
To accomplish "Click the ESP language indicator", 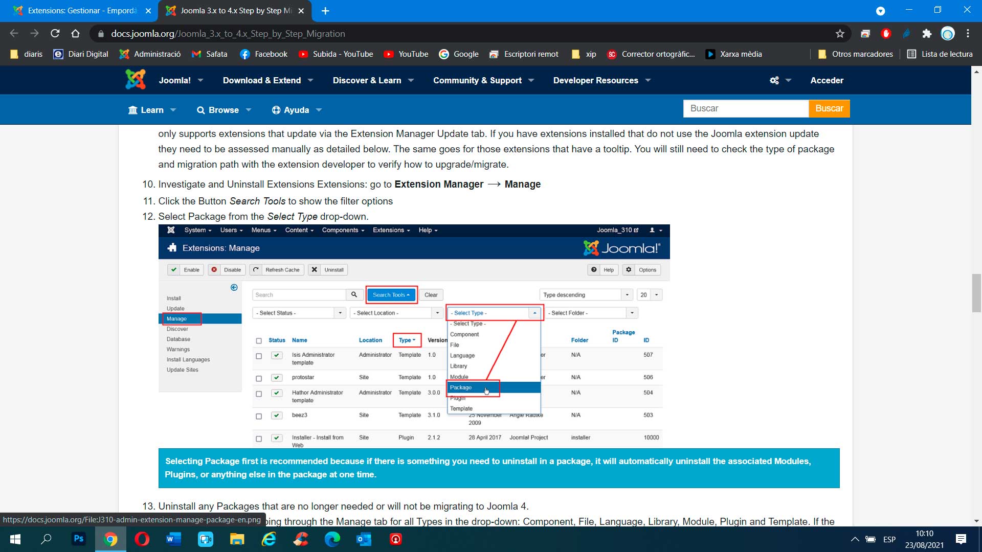I will 889,539.
